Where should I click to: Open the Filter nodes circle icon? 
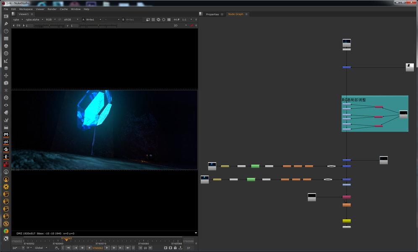[x=6, y=53]
